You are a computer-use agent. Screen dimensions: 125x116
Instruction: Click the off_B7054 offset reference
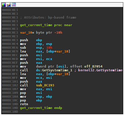[x=93, y=67]
